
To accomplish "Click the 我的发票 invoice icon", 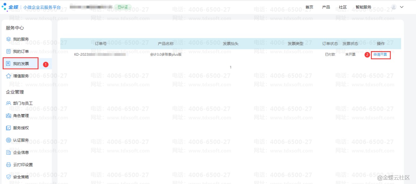I will point(8,64).
